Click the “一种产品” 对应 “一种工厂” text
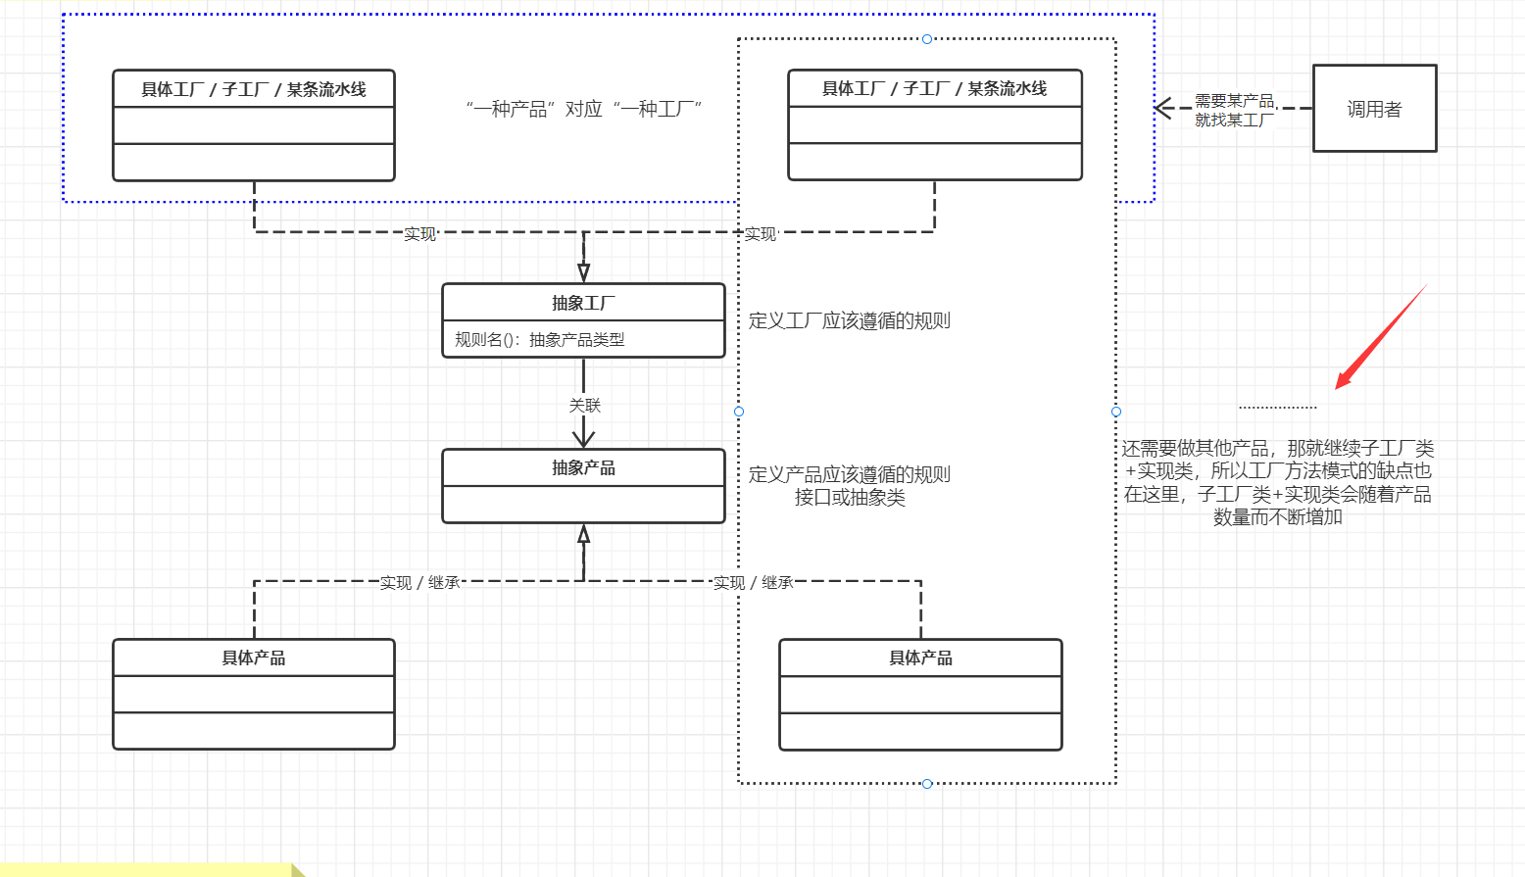 [583, 109]
